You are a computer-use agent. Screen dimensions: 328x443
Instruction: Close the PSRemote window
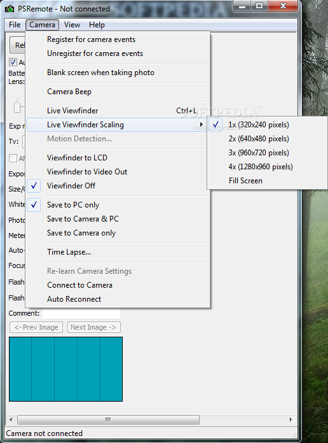click(x=283, y=6)
